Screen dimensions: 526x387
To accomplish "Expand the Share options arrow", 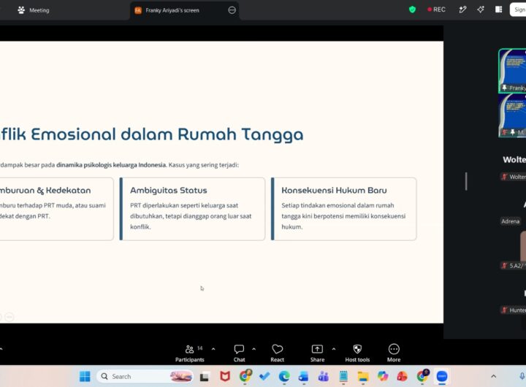I will coord(334,349).
